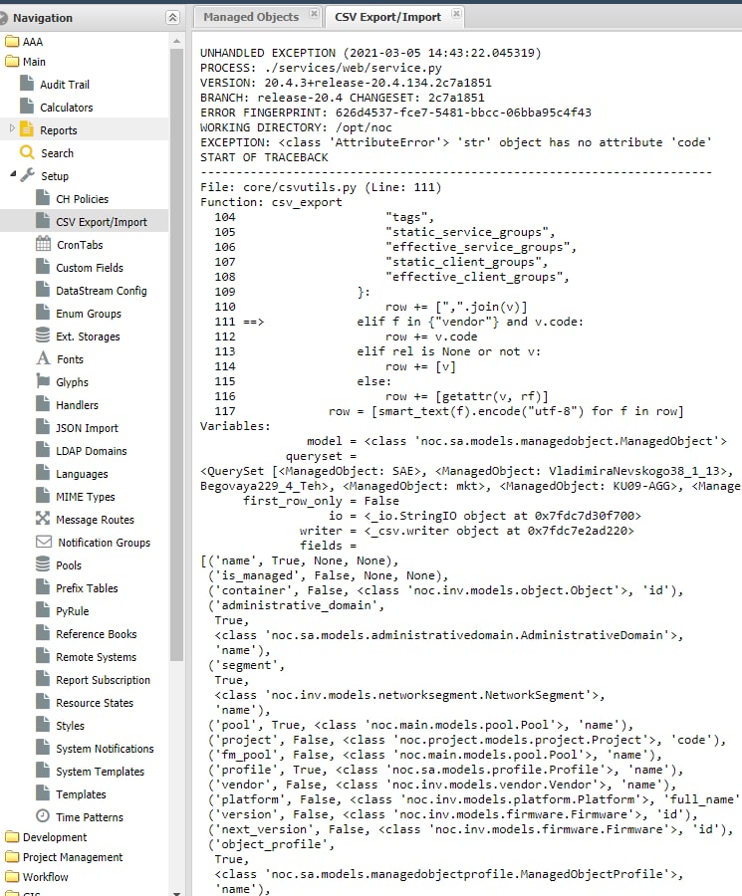Screen dimensions: 742x896
Task: Expand the Reports tree node arrow
Action: (x=12, y=128)
